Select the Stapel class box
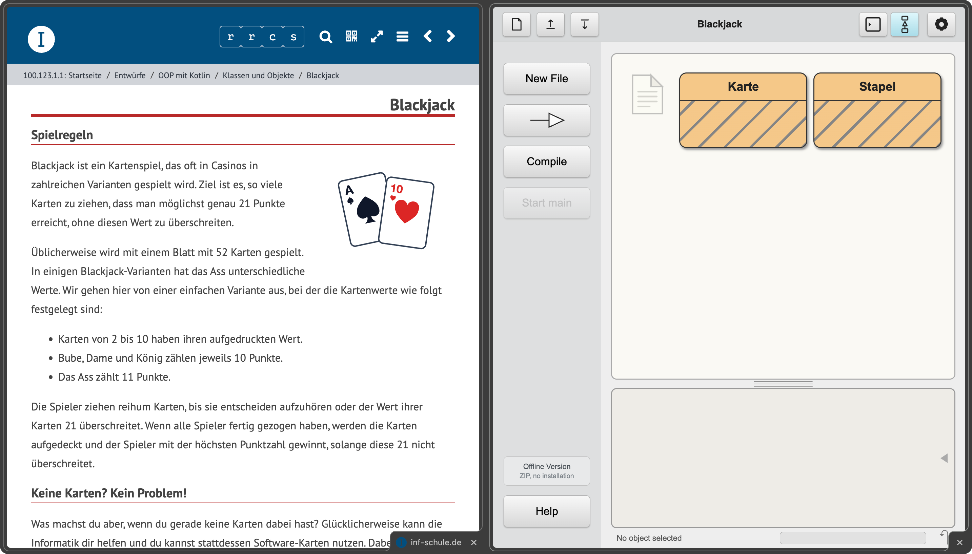 click(877, 110)
